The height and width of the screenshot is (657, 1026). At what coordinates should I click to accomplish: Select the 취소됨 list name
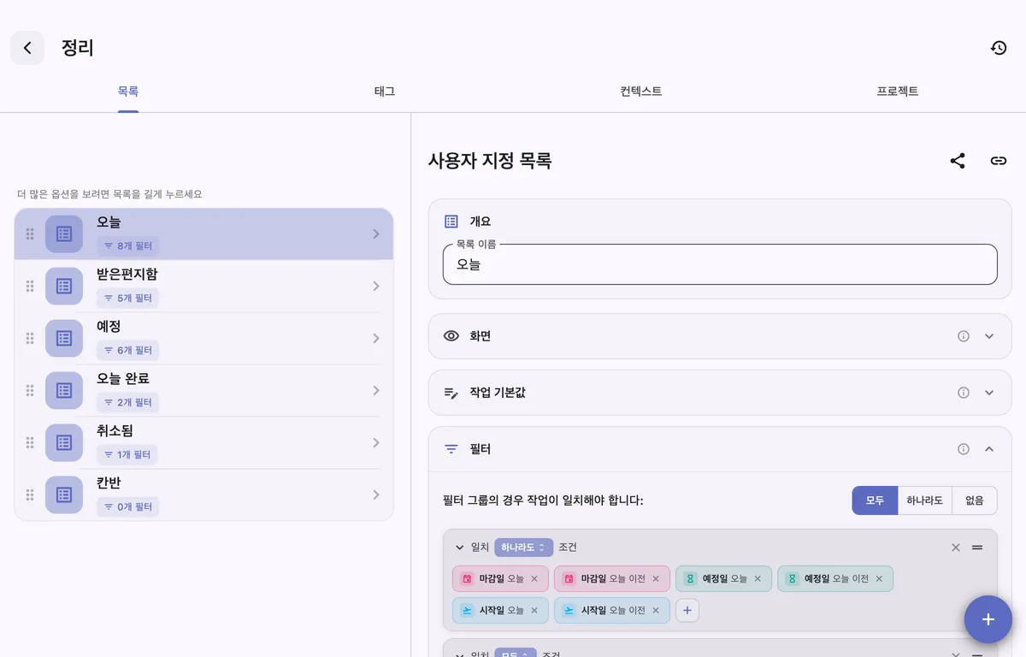pos(115,430)
